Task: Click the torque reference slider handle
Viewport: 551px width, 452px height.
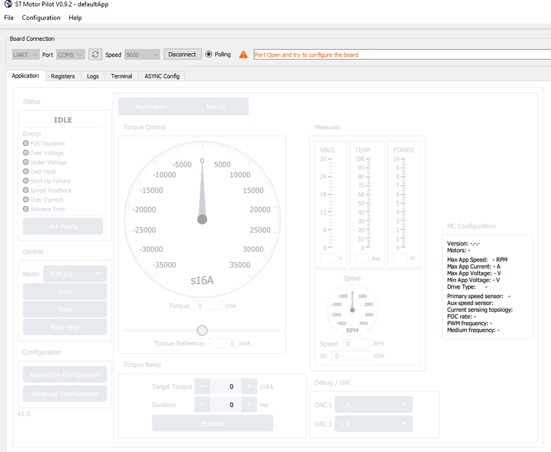Action: tap(202, 331)
